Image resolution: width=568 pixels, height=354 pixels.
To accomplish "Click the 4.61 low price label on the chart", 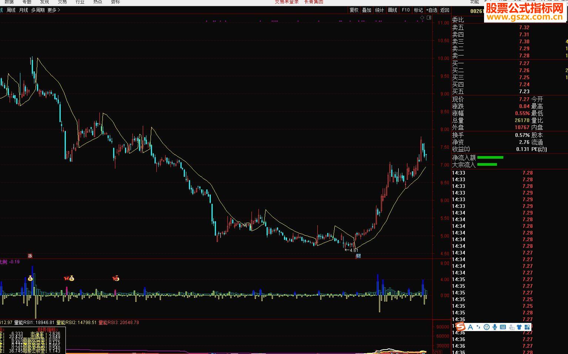I will pyautogui.click(x=354, y=250).
